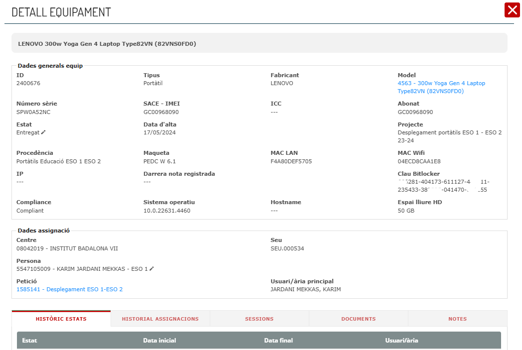
Task: Click the MAC Wifi address 04ECD8CAA1E8
Action: (419, 161)
